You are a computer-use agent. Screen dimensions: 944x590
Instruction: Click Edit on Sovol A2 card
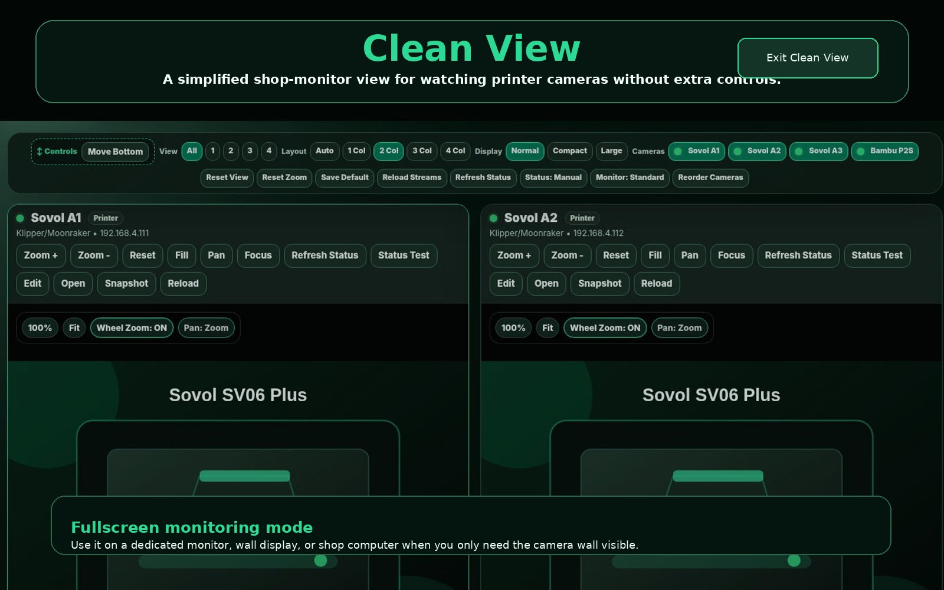pyautogui.click(x=506, y=284)
